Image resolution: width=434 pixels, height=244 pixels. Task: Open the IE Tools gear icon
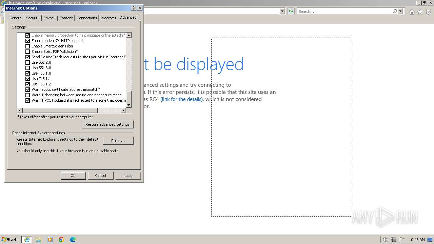tap(429, 12)
